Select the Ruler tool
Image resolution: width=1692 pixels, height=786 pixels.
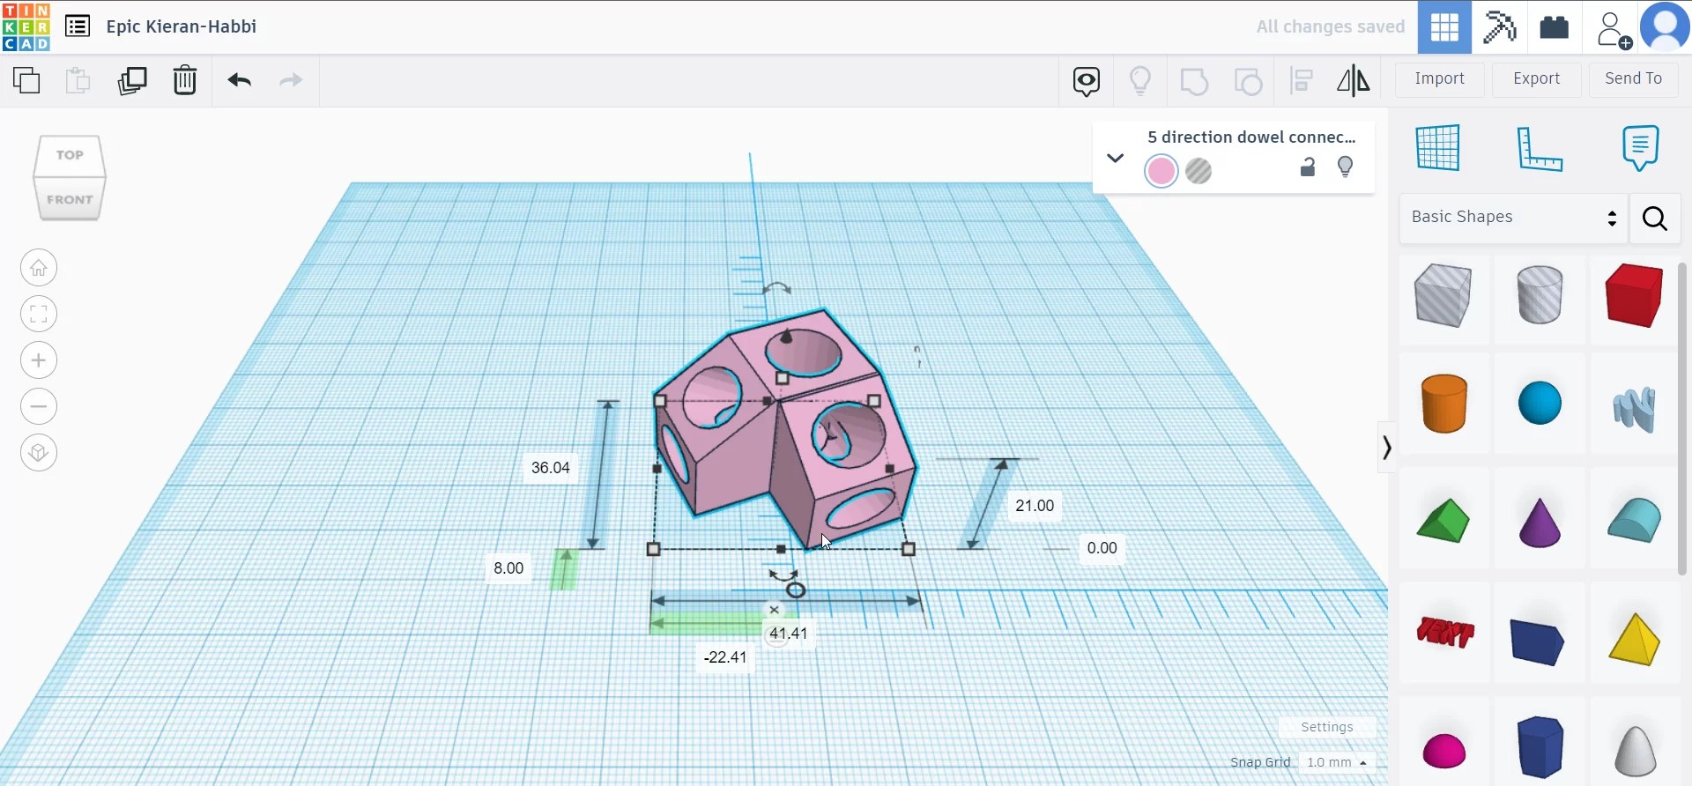point(1540,148)
